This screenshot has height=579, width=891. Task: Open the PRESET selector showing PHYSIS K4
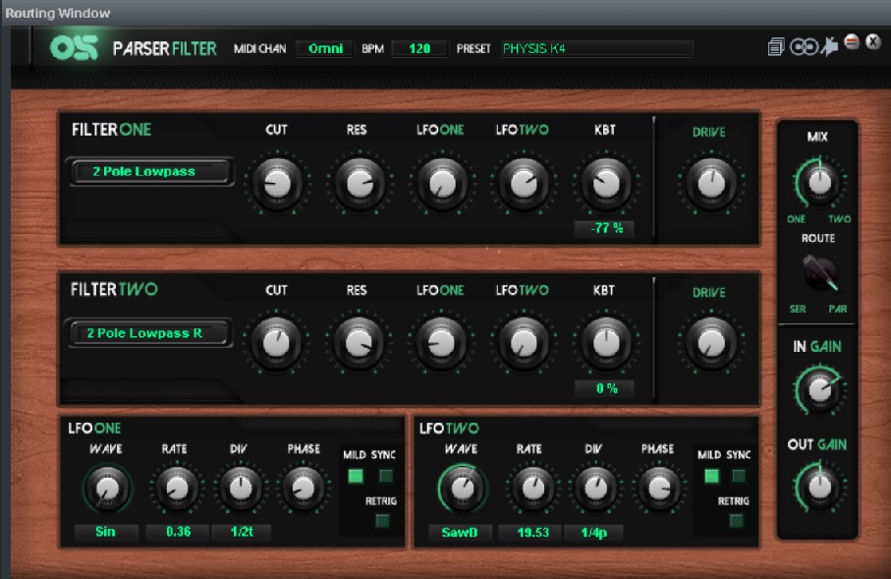click(x=596, y=48)
